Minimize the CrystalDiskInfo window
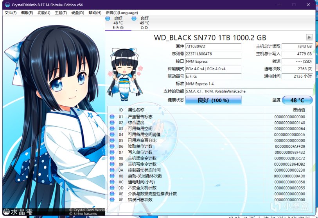Screen dimensions: 318x218 (280, 5)
